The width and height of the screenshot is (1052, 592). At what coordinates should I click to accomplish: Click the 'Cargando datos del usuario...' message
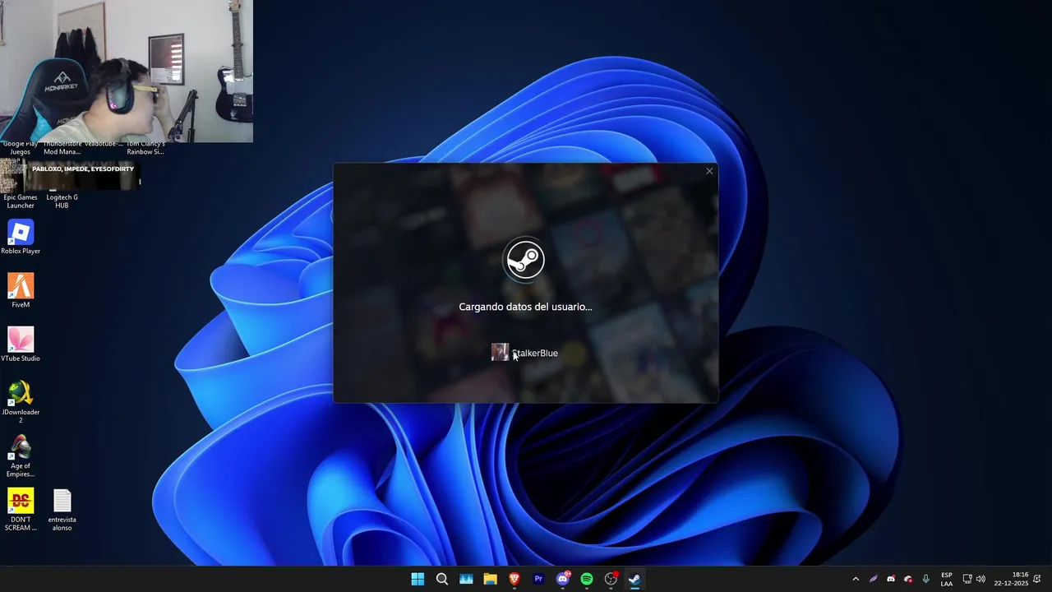click(525, 307)
